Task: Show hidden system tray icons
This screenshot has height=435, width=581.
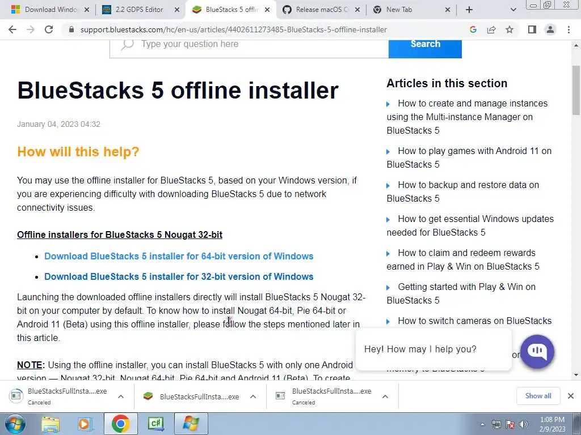Action: 482,424
